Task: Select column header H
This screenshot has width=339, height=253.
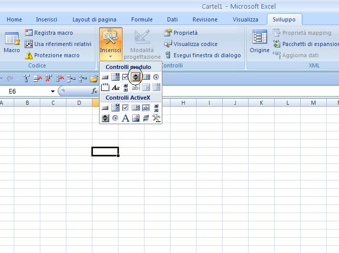Action: (183, 103)
